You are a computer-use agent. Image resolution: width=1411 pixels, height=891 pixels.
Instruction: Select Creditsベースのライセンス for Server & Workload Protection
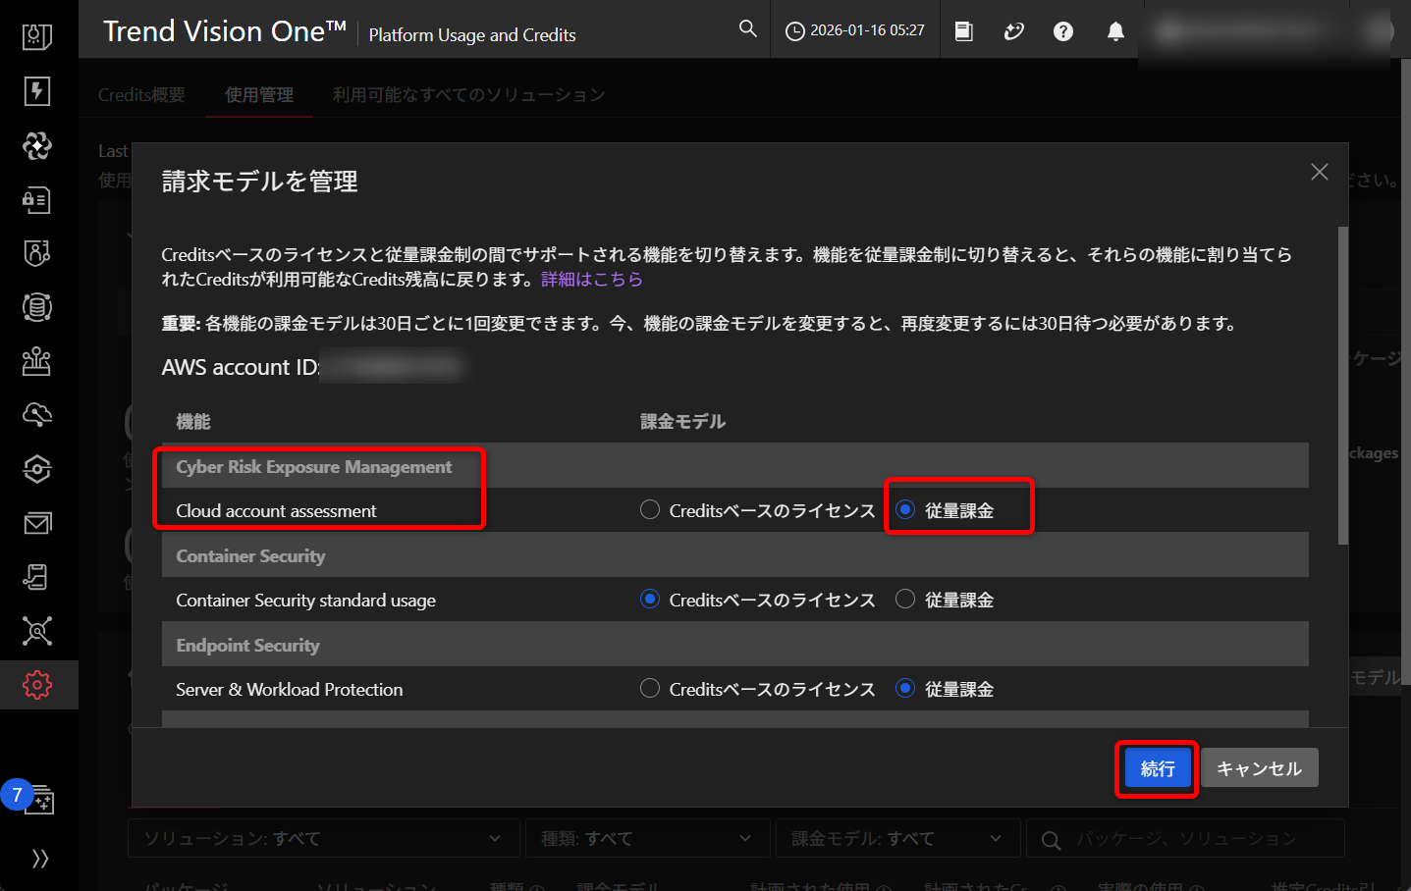pyautogui.click(x=650, y=689)
